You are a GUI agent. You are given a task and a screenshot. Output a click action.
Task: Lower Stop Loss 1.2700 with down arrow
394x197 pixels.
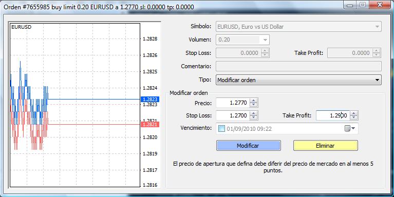254,117
